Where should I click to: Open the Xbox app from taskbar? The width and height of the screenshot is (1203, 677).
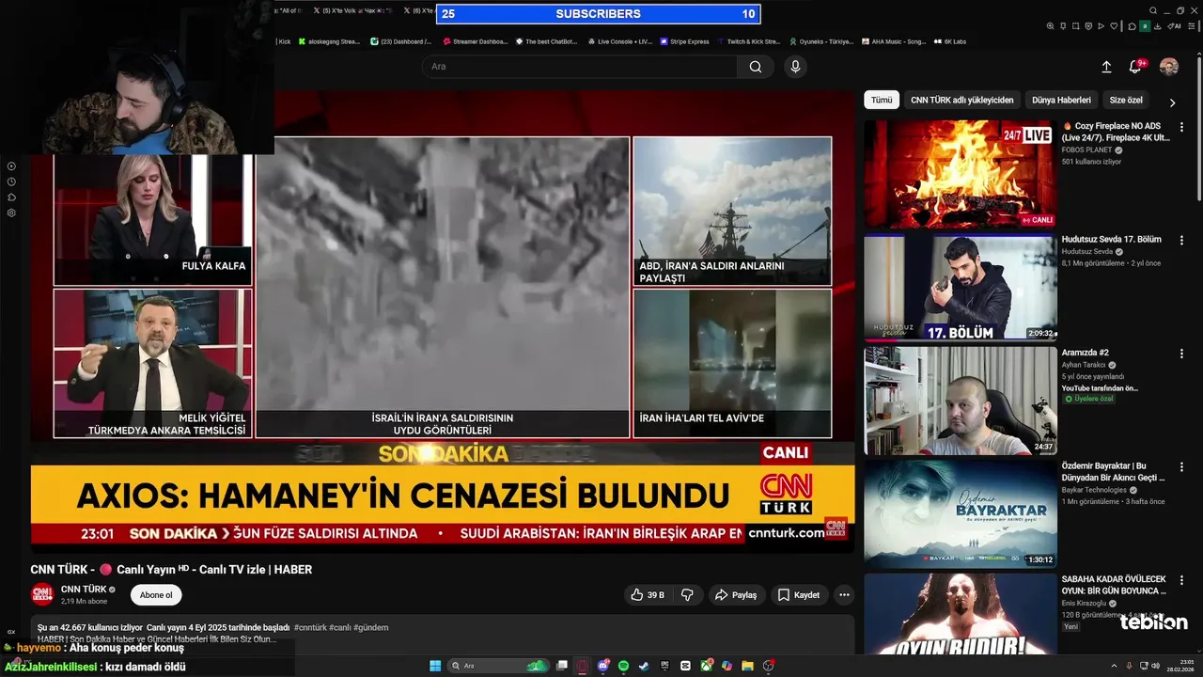[x=706, y=666]
